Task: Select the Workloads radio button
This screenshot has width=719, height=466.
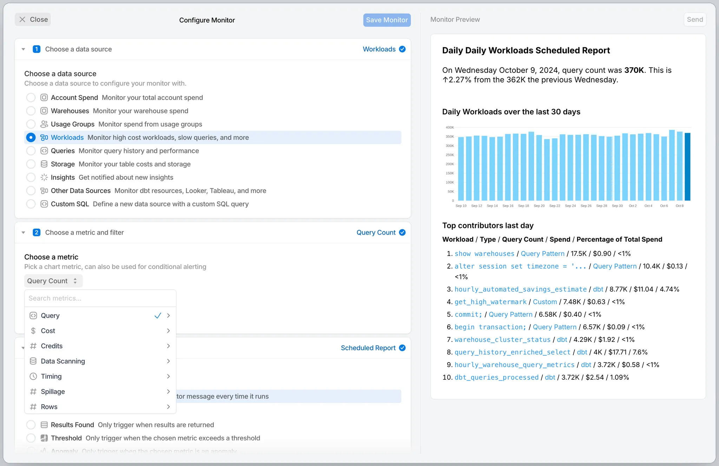Action: [31, 137]
